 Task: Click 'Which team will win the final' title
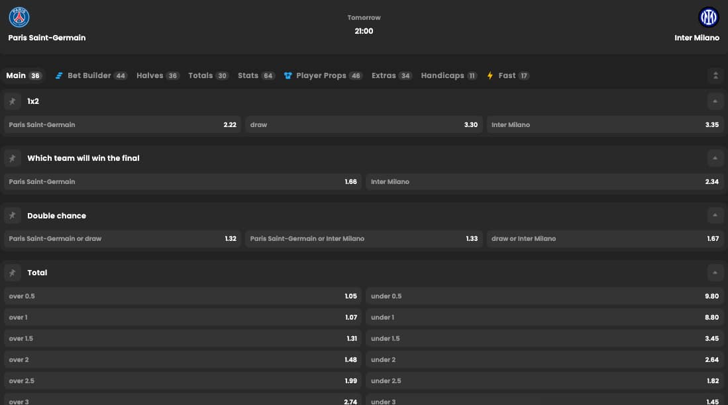click(x=83, y=158)
